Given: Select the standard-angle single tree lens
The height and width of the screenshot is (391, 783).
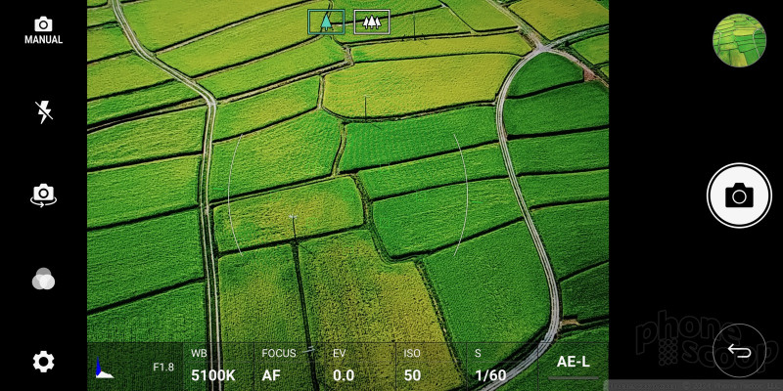Looking at the screenshot, I should click(326, 22).
